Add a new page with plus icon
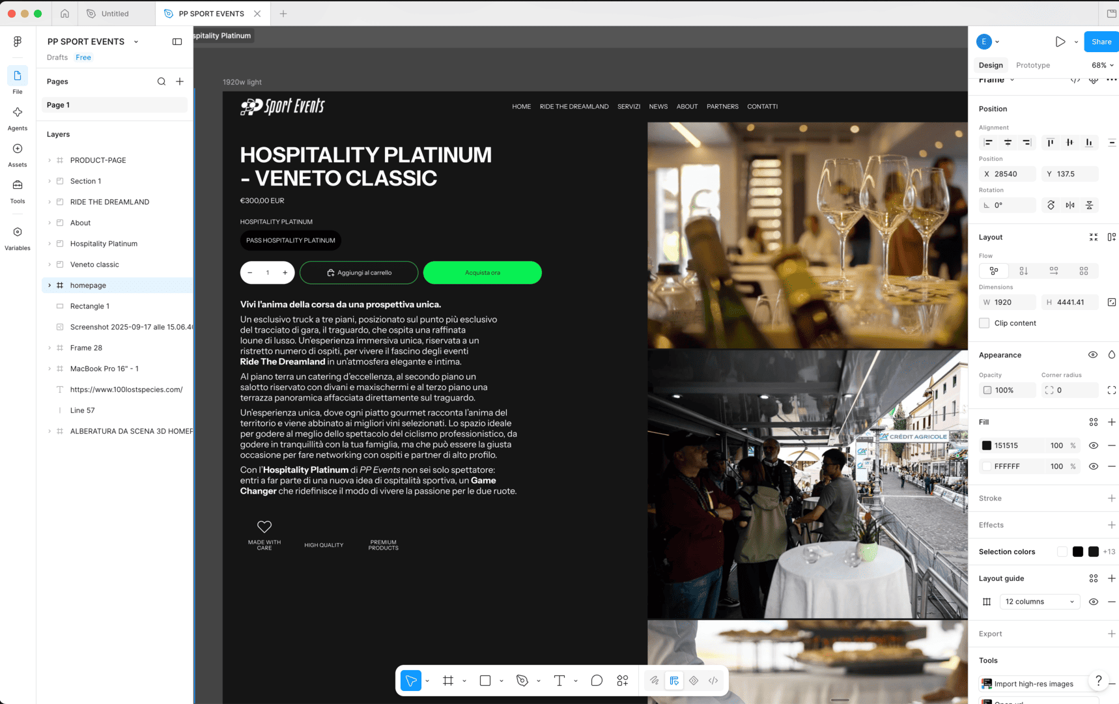The width and height of the screenshot is (1119, 704). (x=180, y=81)
